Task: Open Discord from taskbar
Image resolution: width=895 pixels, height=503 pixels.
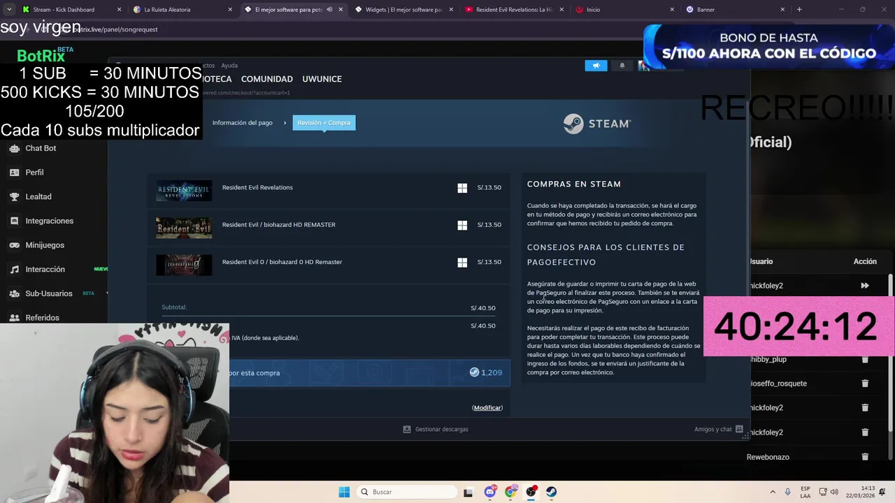Action: [x=490, y=492]
